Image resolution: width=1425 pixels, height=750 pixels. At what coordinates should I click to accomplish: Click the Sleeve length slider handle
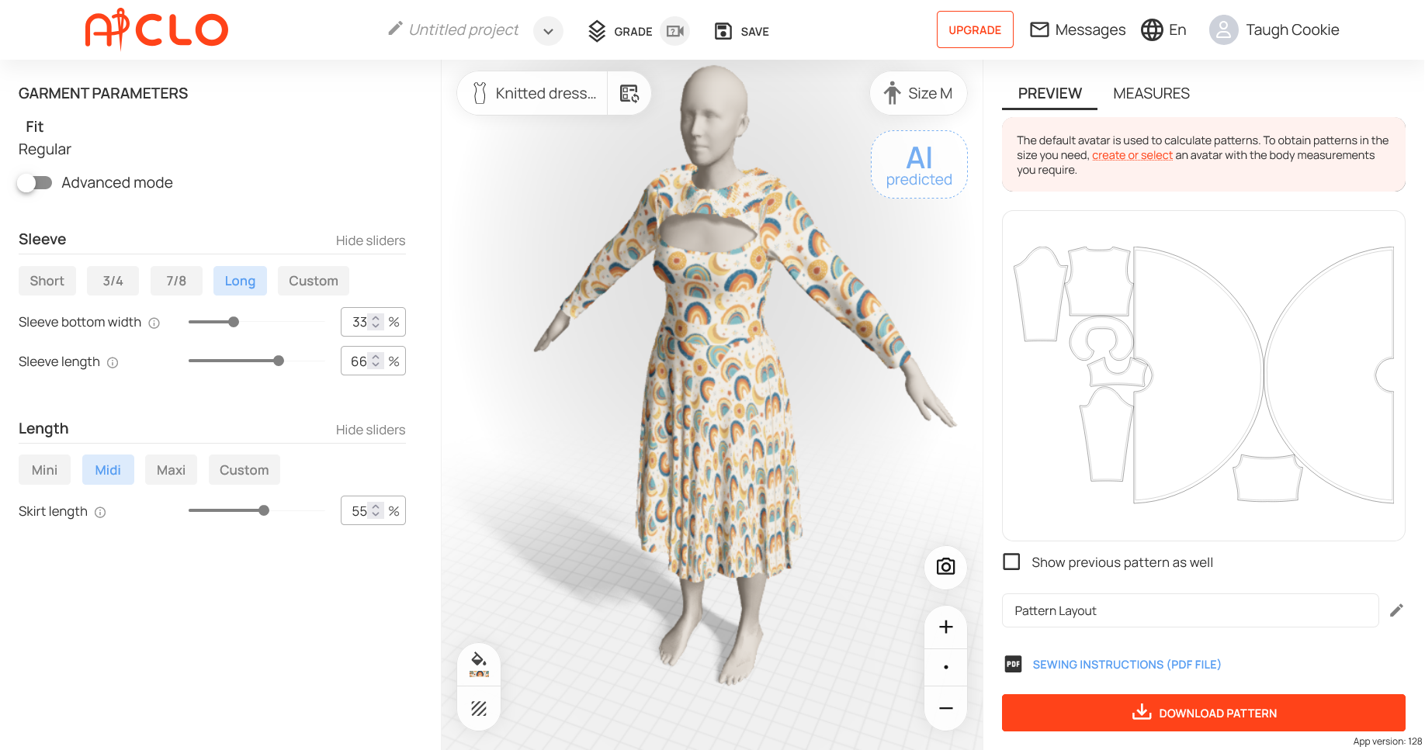coord(279,361)
